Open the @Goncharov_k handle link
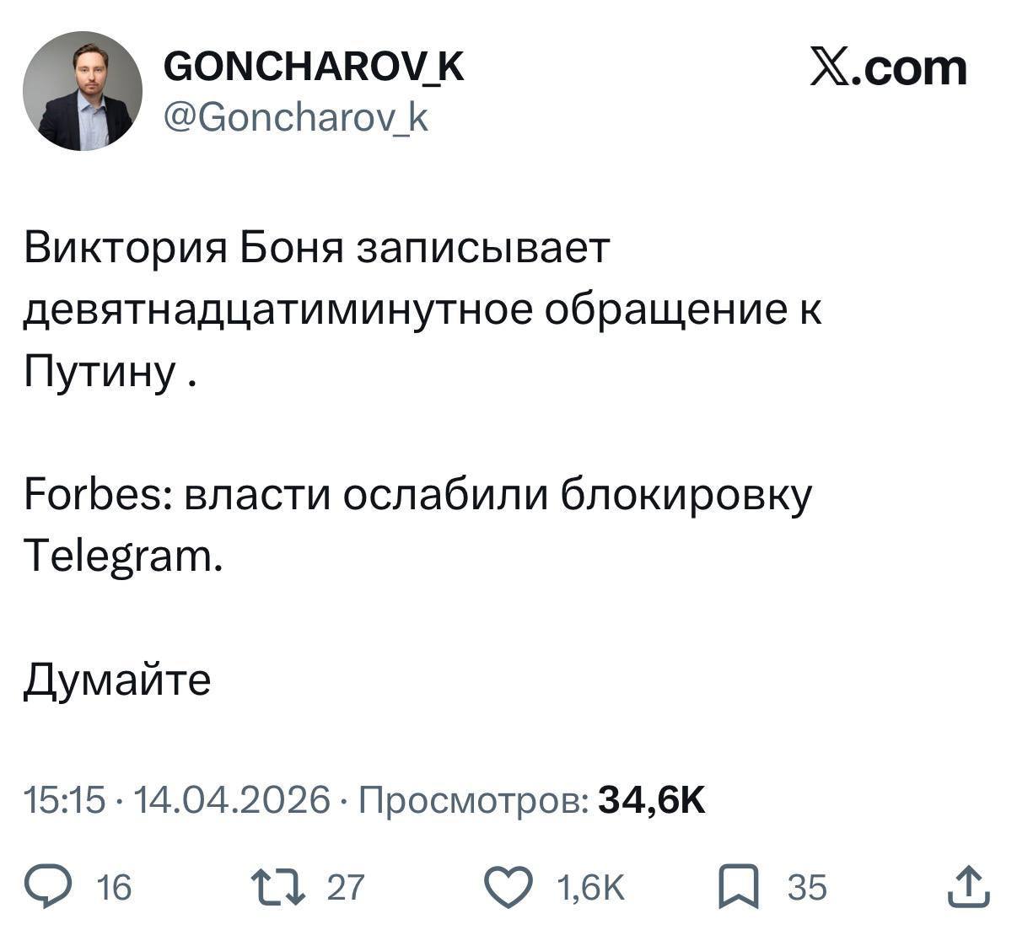 click(295, 117)
